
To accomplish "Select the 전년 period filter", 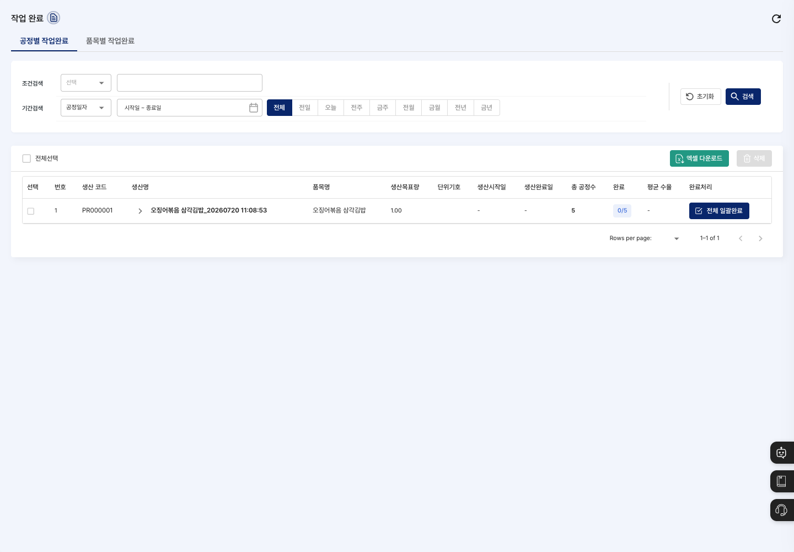I will 460,108.
